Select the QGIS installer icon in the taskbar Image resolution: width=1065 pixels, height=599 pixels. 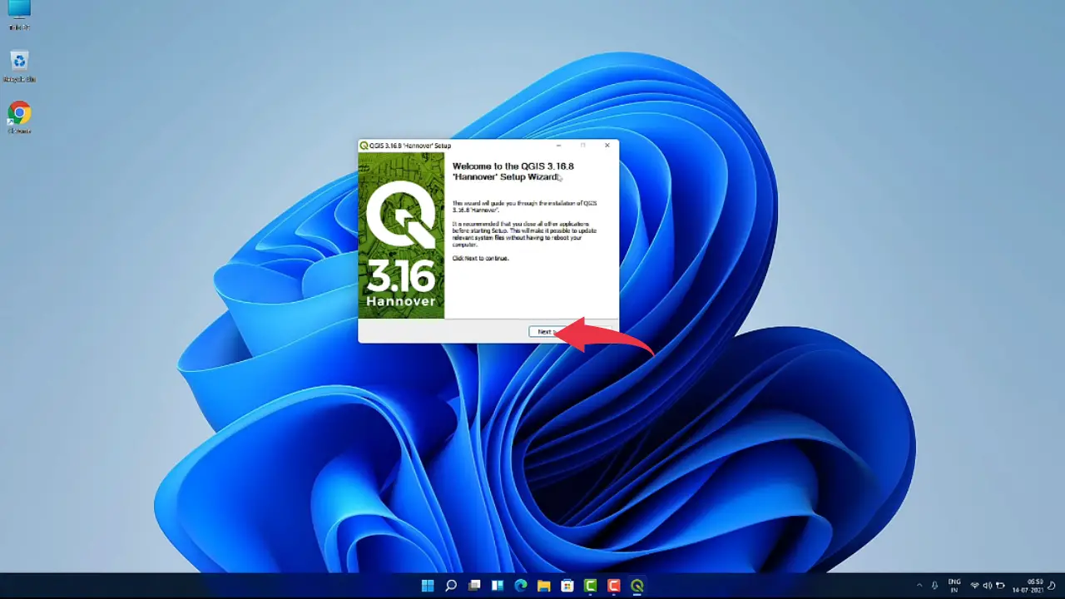(637, 586)
